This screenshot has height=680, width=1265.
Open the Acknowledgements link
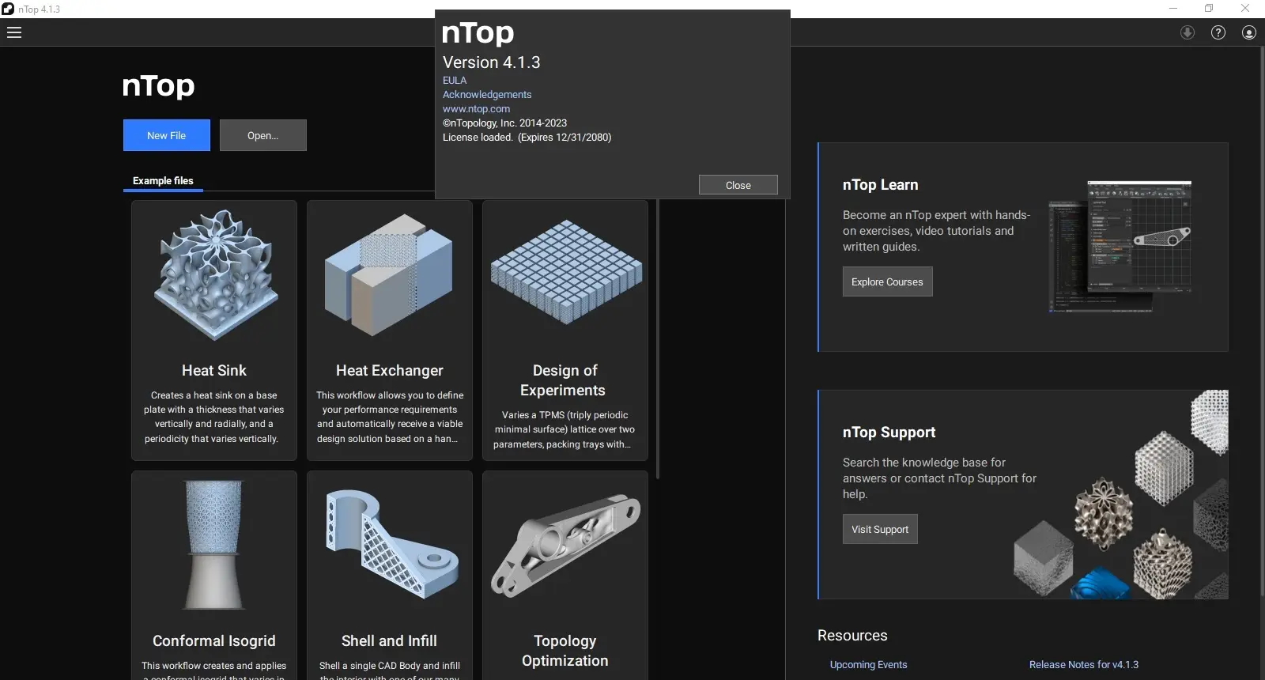tap(487, 95)
